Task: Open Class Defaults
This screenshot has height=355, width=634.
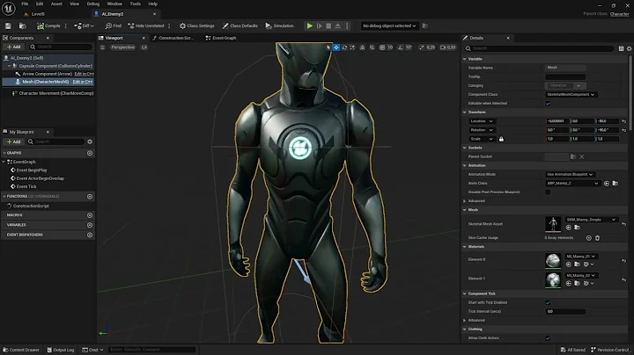Action: (240, 25)
